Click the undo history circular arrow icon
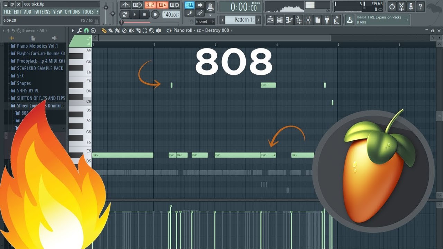Viewport: 443px width, 249px height. 392,6
